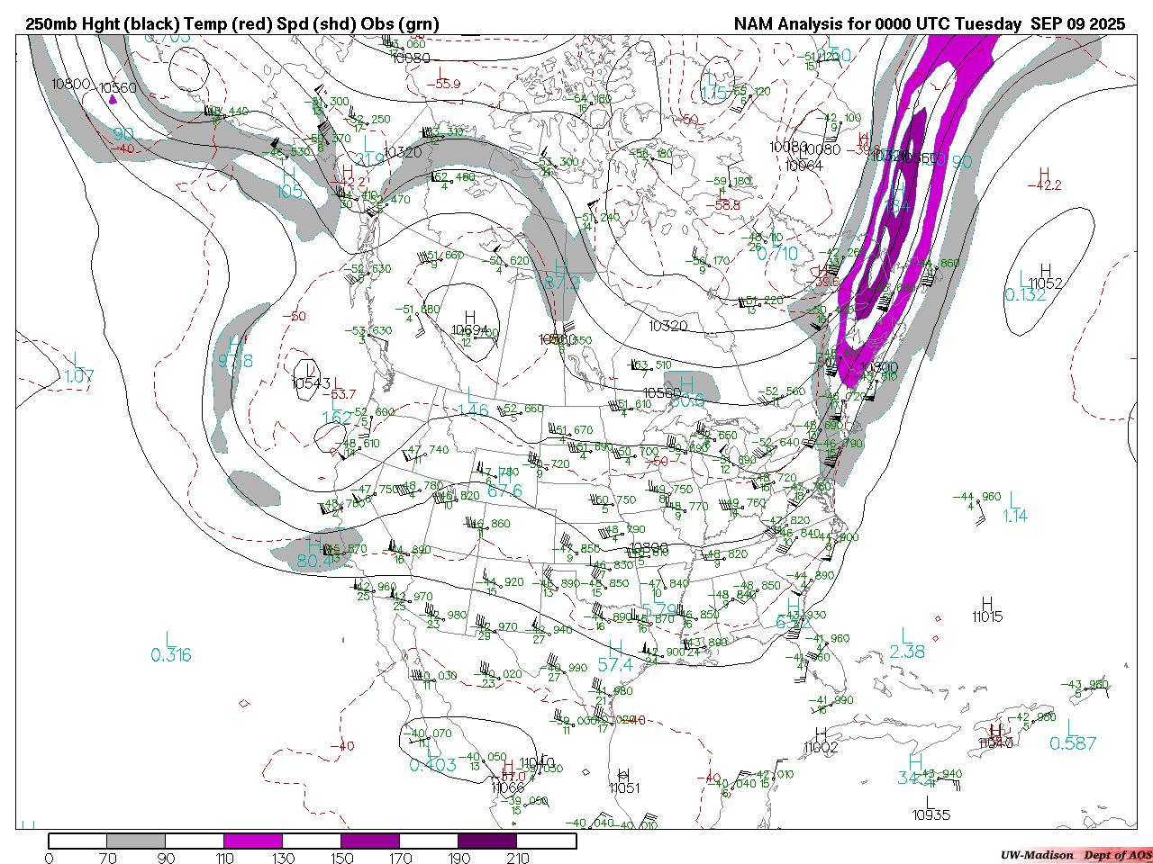The height and width of the screenshot is (864, 1153).
Task: Select the L marker labeled 10935
Action: point(929,802)
